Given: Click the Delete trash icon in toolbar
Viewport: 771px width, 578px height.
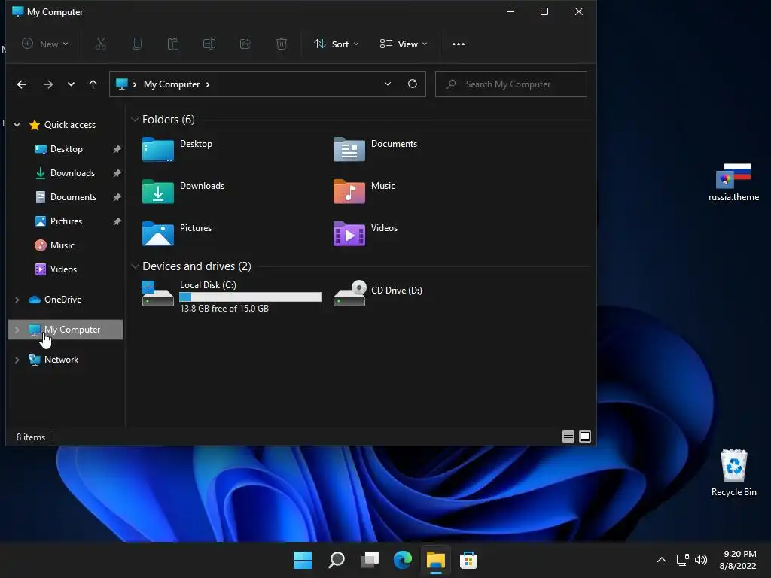Looking at the screenshot, I should click(x=282, y=44).
